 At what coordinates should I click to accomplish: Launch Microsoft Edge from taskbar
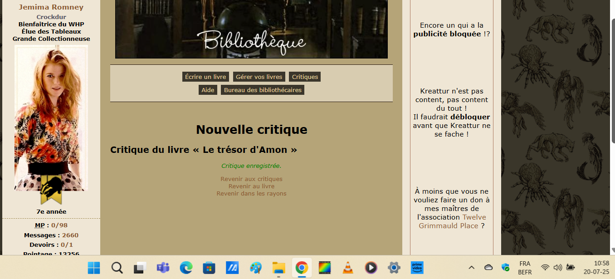click(186, 268)
